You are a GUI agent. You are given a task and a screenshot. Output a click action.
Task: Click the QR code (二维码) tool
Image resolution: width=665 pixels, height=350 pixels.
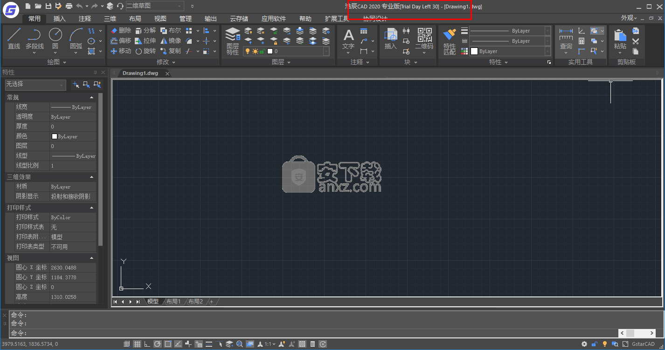(x=424, y=39)
